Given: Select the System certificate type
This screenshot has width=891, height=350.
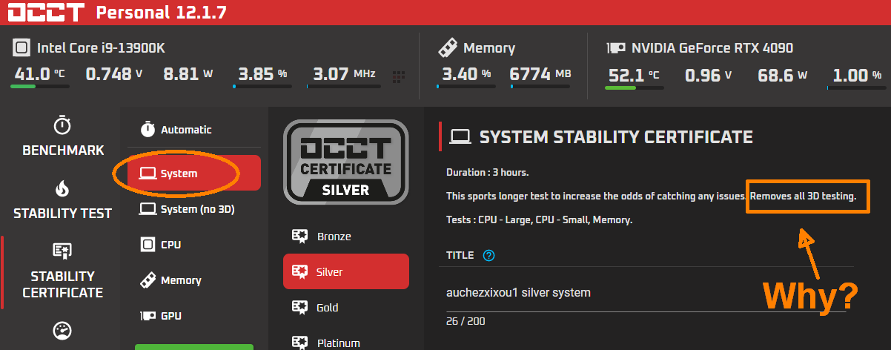Looking at the screenshot, I should pyautogui.click(x=194, y=174).
